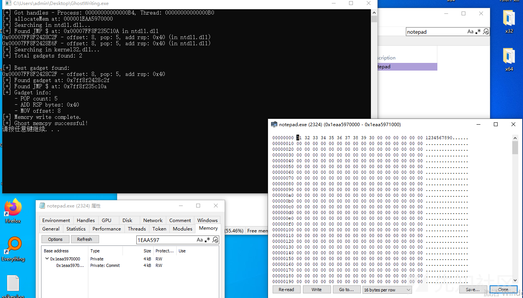Click hex byte 31 at offset 00000000

[x=299, y=138]
